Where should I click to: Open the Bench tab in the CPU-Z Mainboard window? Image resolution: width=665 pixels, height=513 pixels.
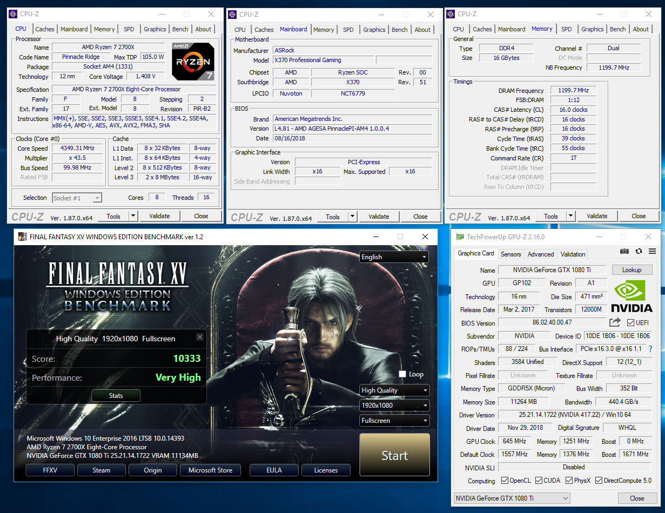(x=400, y=30)
